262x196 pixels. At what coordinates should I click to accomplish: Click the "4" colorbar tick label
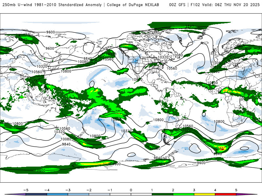coord(215,190)
